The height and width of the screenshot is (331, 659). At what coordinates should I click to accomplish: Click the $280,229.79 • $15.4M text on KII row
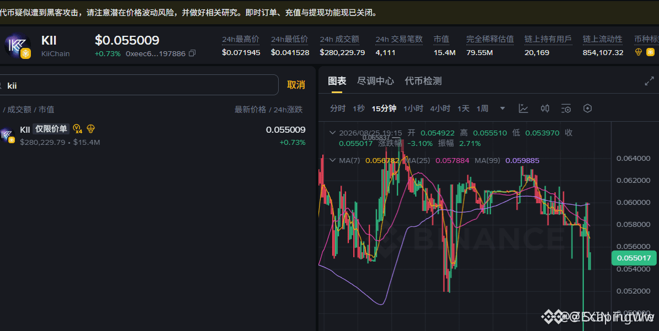[60, 142]
